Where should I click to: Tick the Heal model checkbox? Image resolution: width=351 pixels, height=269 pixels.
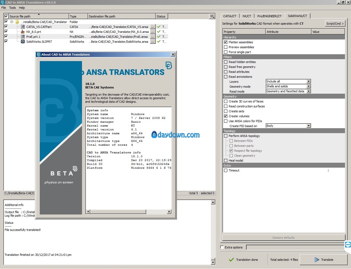(x=226, y=161)
